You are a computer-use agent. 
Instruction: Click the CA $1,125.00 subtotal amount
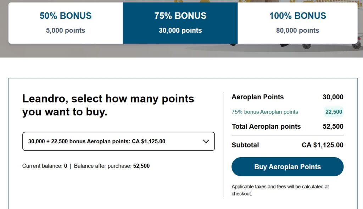click(322, 145)
